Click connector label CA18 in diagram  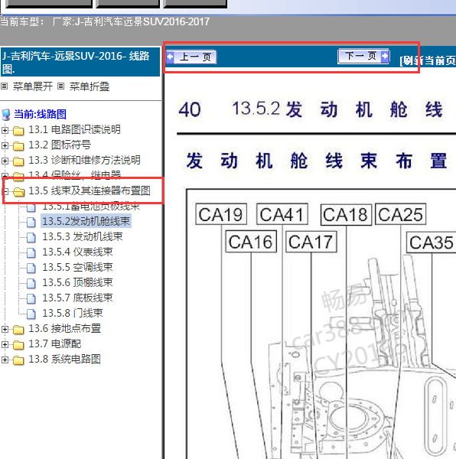346,214
